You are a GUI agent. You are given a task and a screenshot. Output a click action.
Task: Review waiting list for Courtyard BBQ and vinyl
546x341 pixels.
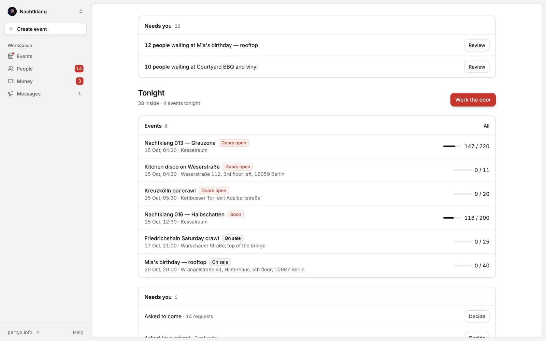pos(477,67)
